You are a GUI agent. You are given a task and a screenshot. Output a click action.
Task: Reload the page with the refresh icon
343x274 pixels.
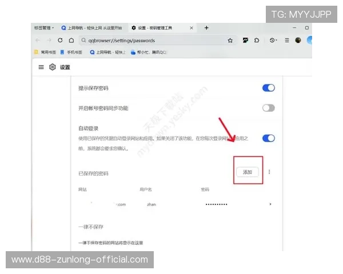tap(60, 40)
